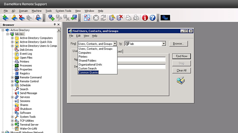The width and height of the screenshot is (238, 133).
Task: Click the Browser panel scroll up arrow
Action: (59, 30)
